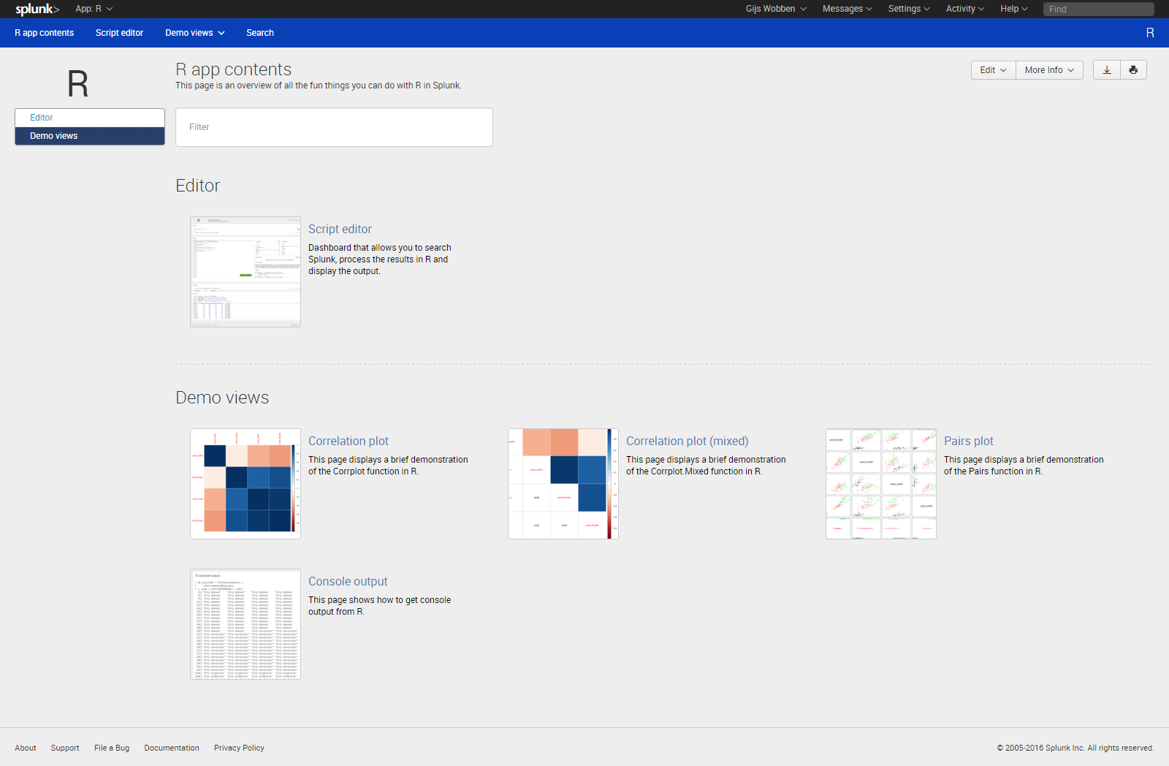The height and width of the screenshot is (766, 1169).
Task: Click the Correlation plot (mixed) thumbnail
Action: pyautogui.click(x=563, y=484)
